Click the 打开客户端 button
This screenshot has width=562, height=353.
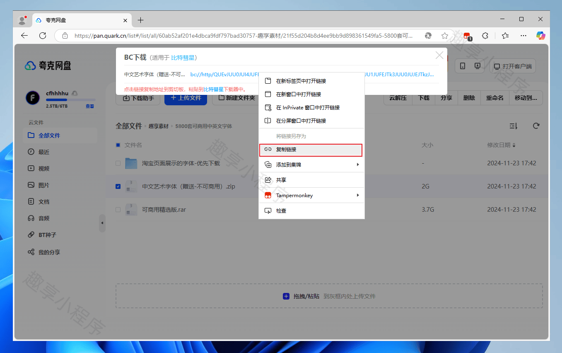pyautogui.click(x=513, y=66)
